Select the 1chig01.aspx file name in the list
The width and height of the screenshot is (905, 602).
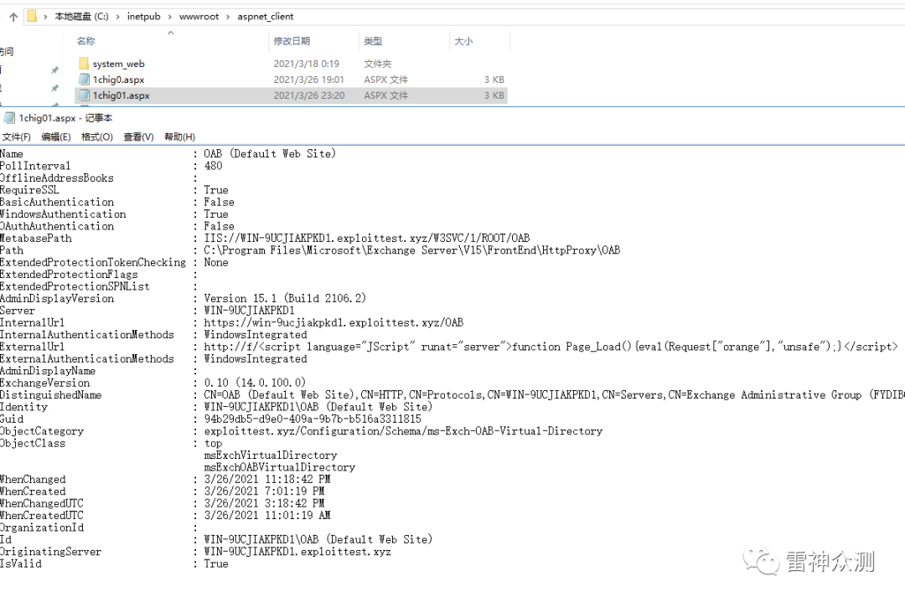click(122, 95)
